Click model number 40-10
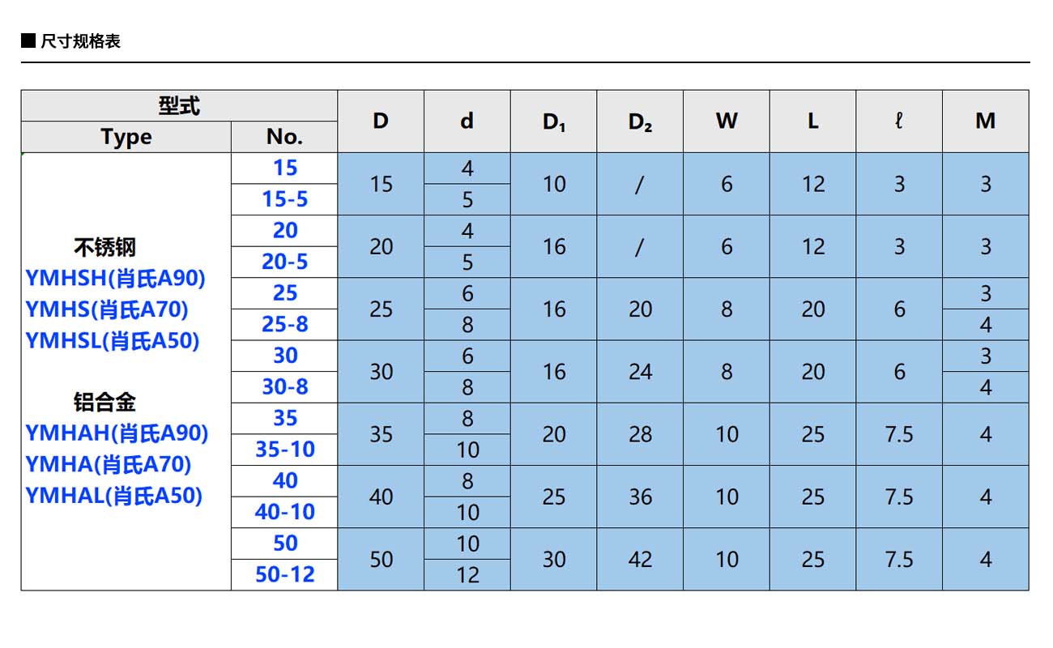This screenshot has width=1053, height=648. point(284,512)
